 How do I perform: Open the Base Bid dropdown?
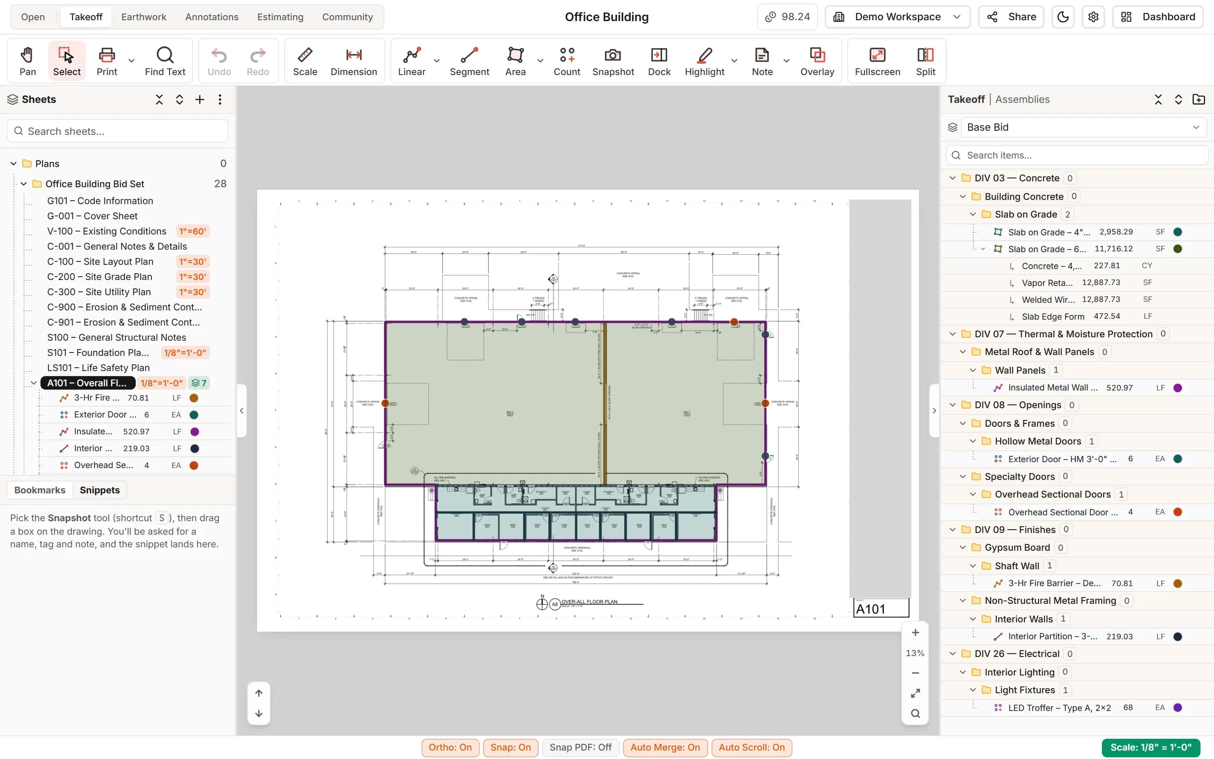(x=1084, y=127)
